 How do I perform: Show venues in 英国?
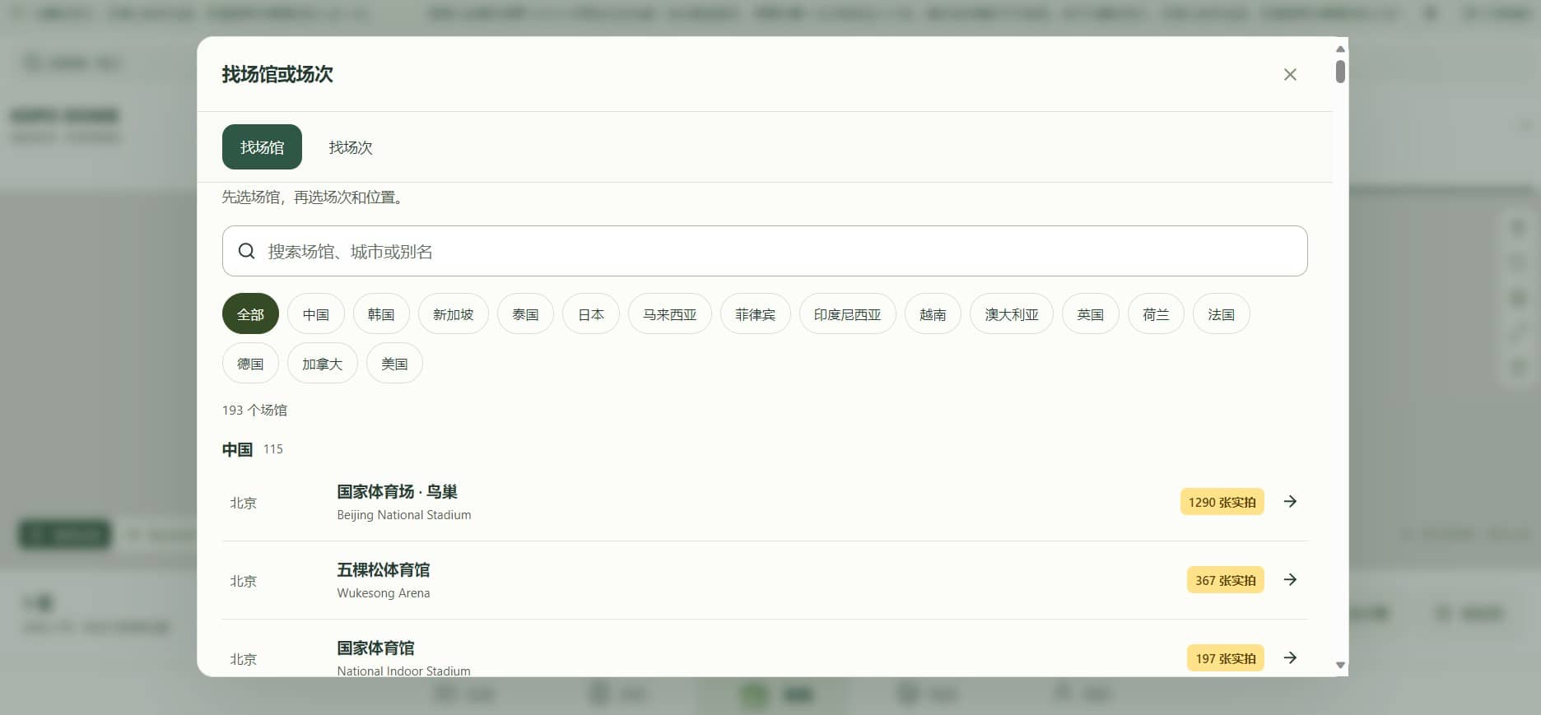click(x=1091, y=314)
